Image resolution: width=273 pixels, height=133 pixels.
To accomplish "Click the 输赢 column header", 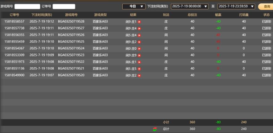I will coord(218,15).
